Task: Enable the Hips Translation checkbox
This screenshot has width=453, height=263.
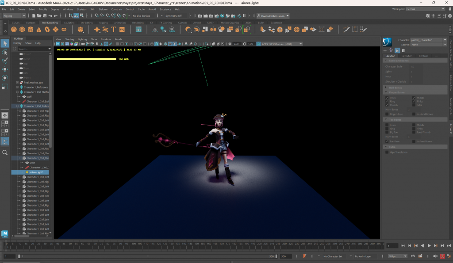Action: [387, 152]
